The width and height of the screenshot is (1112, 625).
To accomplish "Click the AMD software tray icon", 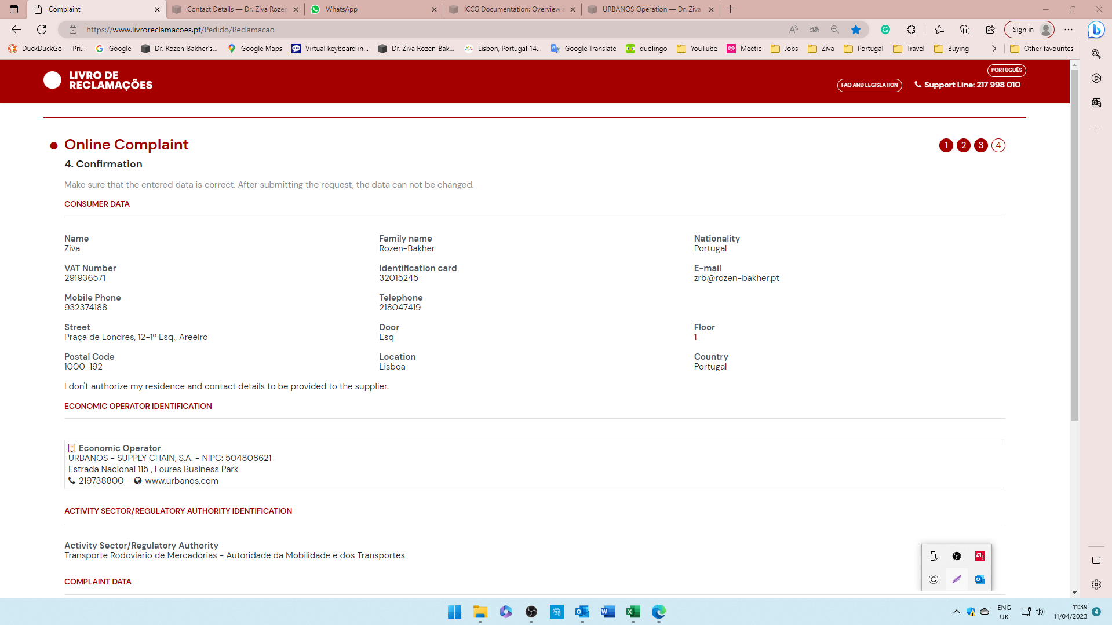I will coord(980,556).
